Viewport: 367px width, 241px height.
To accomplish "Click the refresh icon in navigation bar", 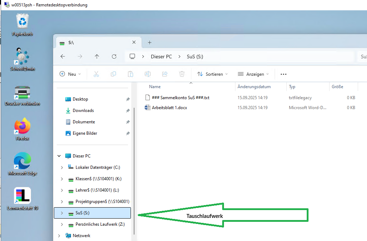I will [114, 57].
